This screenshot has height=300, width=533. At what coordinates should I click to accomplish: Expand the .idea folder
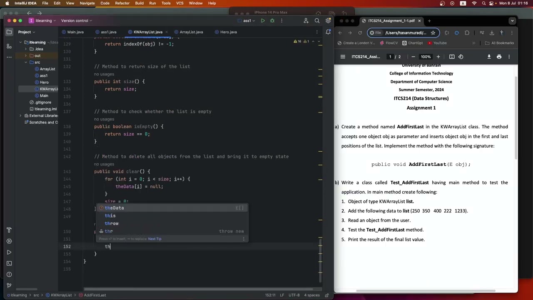(26, 49)
